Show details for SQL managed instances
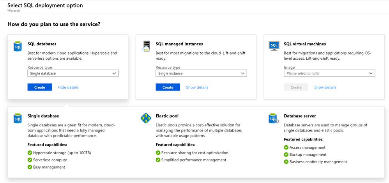Screen dimensions: 389x183 197,87
